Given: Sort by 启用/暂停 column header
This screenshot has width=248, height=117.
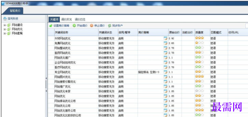Looking at the screenshot, I should point(128,33).
